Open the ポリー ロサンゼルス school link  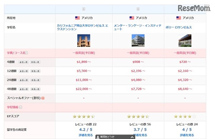click(178, 27)
